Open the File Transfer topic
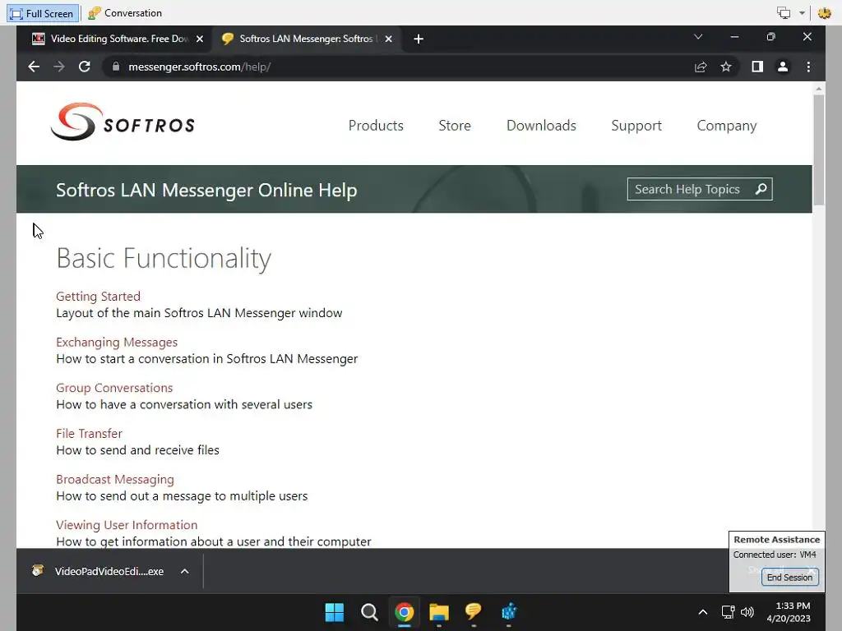The height and width of the screenshot is (631, 842). point(89,433)
